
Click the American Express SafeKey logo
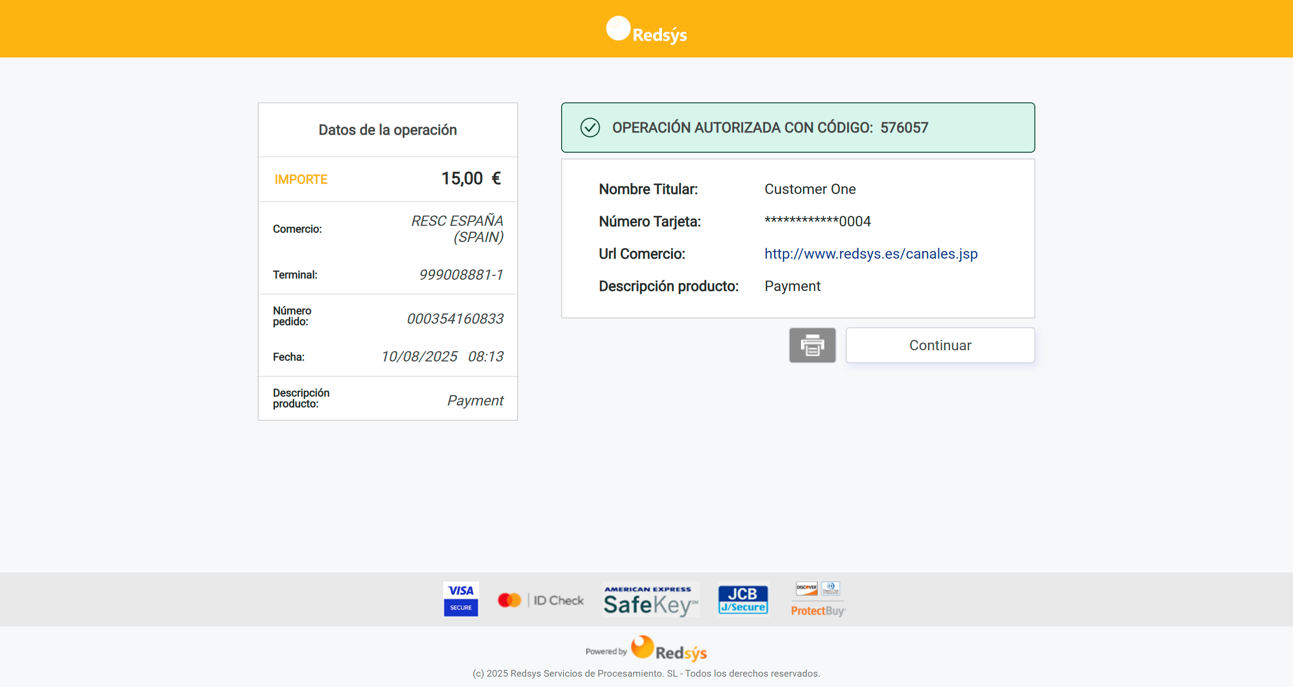point(651,599)
